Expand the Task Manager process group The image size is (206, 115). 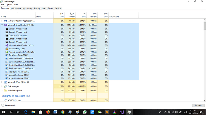click(2, 86)
